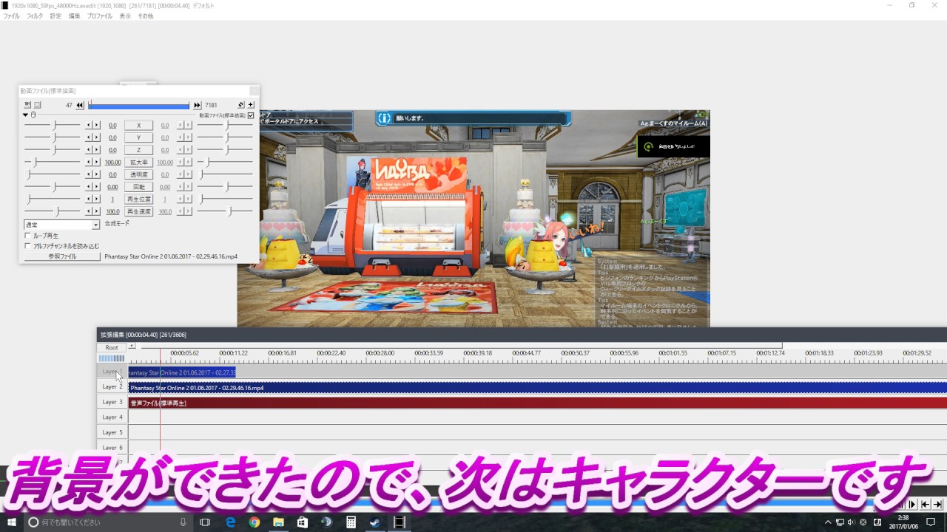Viewport: 947px width, 532px height.
Task: Toggle visibility of Layer 2
Action: click(x=112, y=387)
